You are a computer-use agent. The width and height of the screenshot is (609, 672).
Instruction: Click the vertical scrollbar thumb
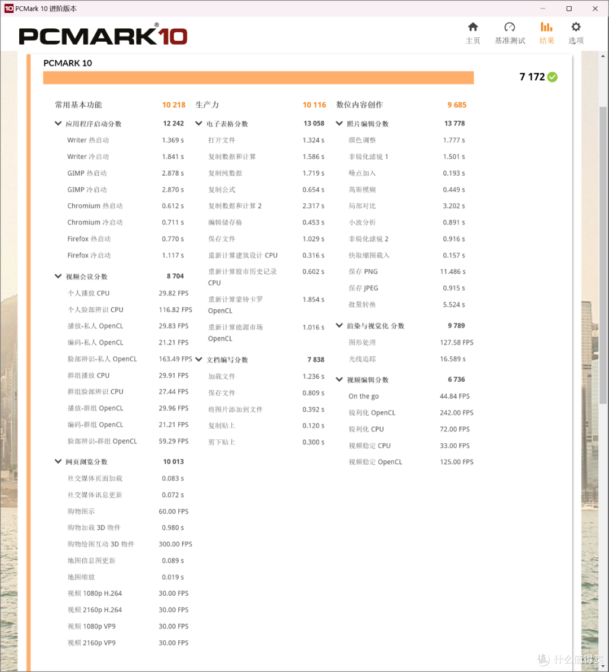(x=603, y=255)
